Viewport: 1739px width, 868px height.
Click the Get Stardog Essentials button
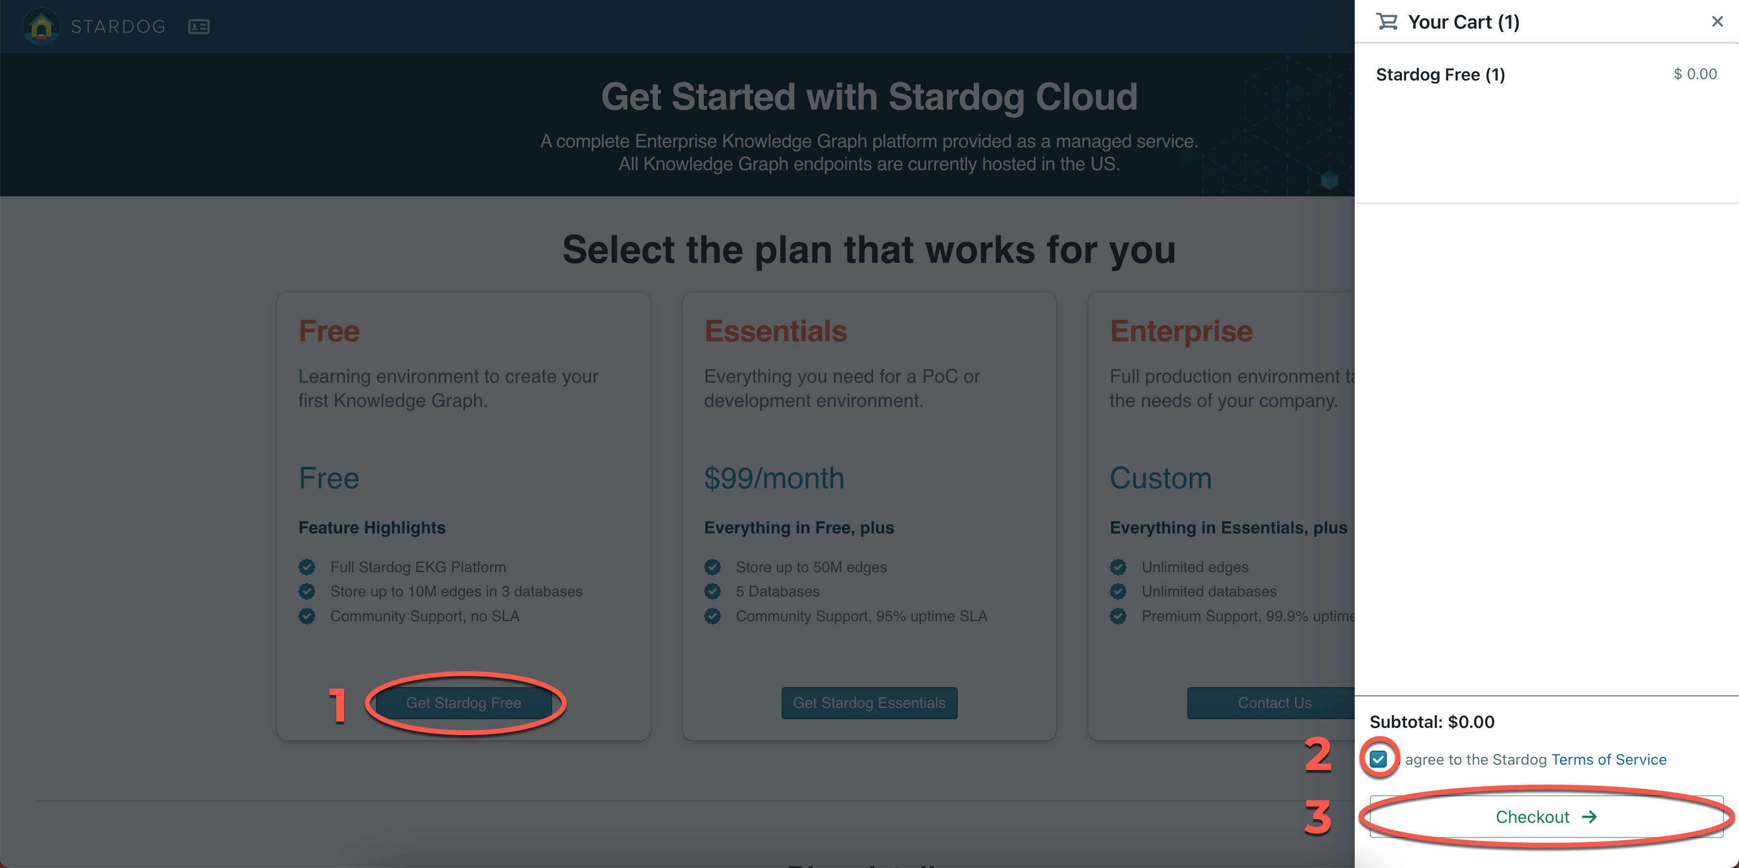(x=869, y=703)
